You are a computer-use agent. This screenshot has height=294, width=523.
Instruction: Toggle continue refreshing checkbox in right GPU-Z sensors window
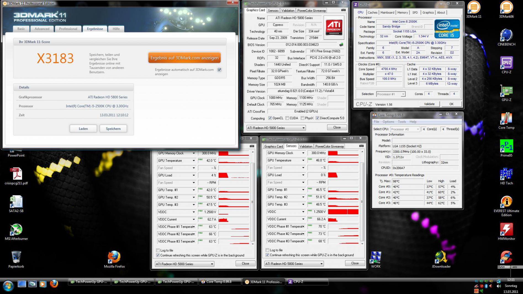coord(267,255)
